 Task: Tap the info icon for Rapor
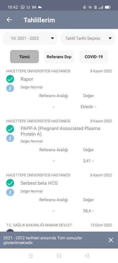point(10,88)
